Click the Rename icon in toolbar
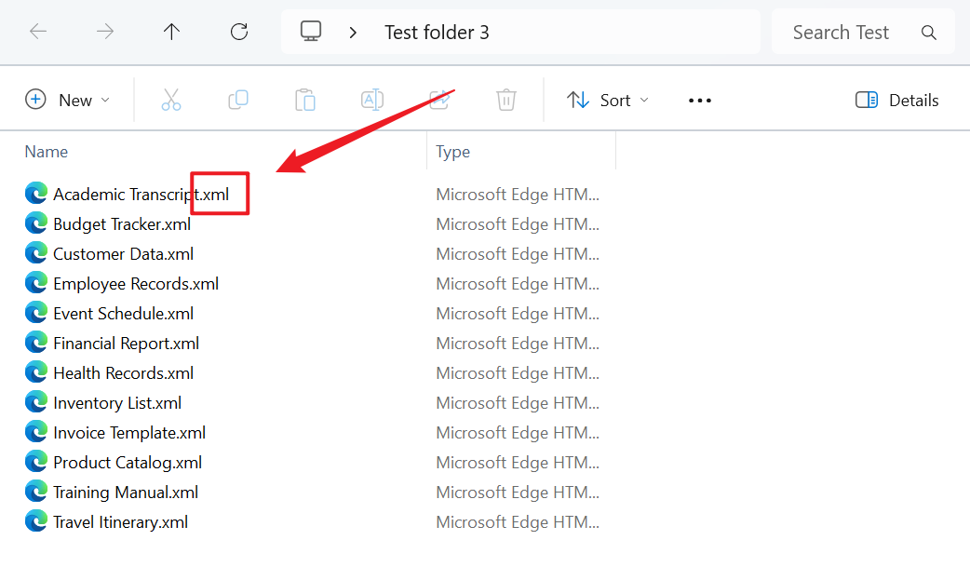Image resolution: width=970 pixels, height=567 pixels. coord(372,100)
